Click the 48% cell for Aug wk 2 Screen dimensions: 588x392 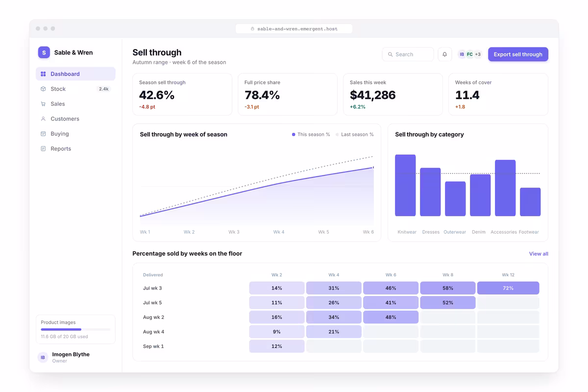point(391,317)
